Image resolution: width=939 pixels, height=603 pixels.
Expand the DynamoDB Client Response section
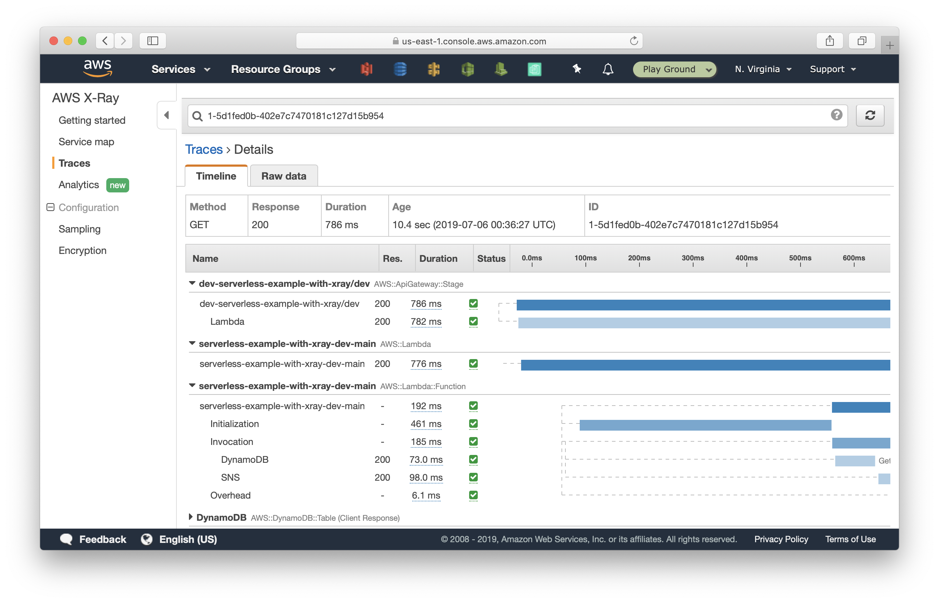point(191,517)
